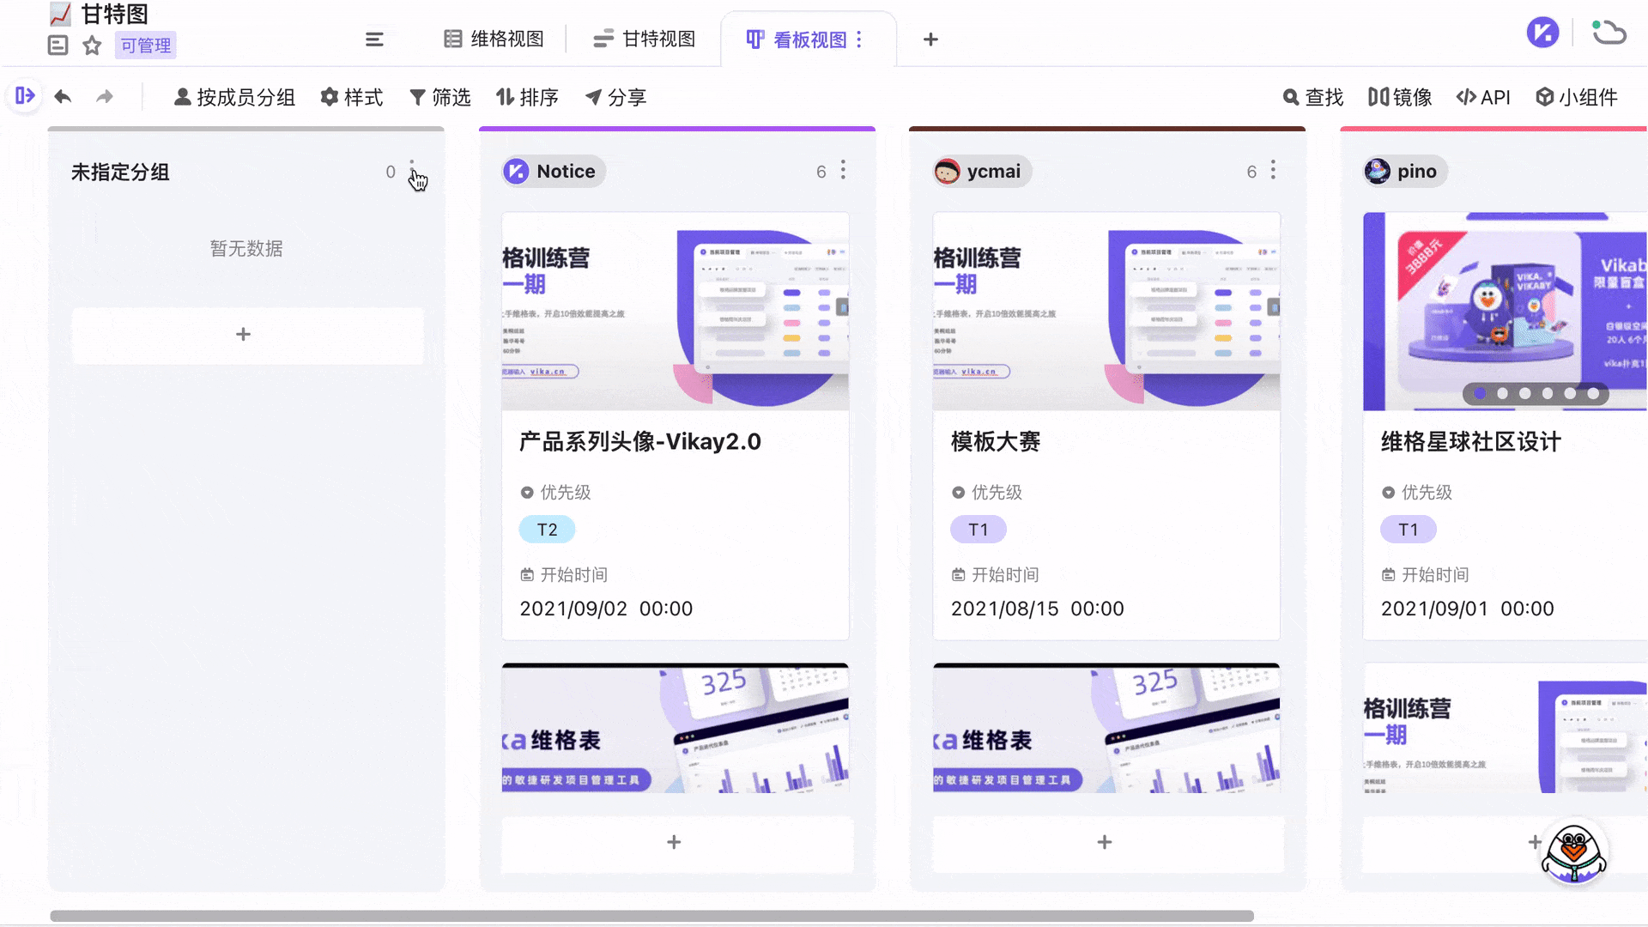Open the 筛选 filter settings
This screenshot has width=1648, height=927.
click(x=439, y=97)
